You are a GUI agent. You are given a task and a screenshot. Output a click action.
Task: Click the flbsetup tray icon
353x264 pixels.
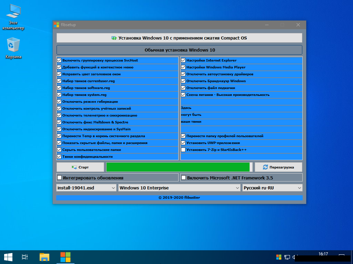[x=279, y=257]
